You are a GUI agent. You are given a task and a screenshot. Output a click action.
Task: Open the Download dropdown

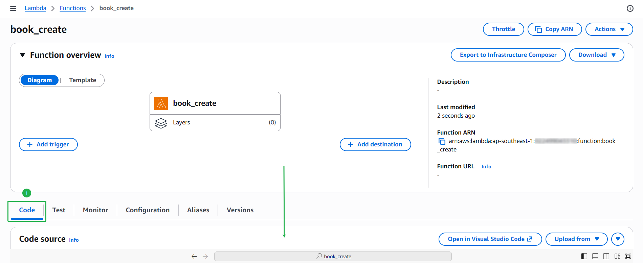point(597,55)
